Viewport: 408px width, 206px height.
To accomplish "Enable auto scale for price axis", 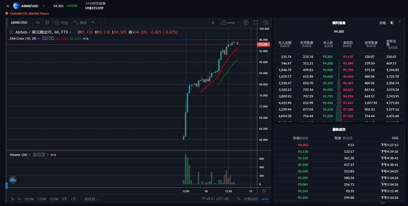I will (x=265, y=199).
